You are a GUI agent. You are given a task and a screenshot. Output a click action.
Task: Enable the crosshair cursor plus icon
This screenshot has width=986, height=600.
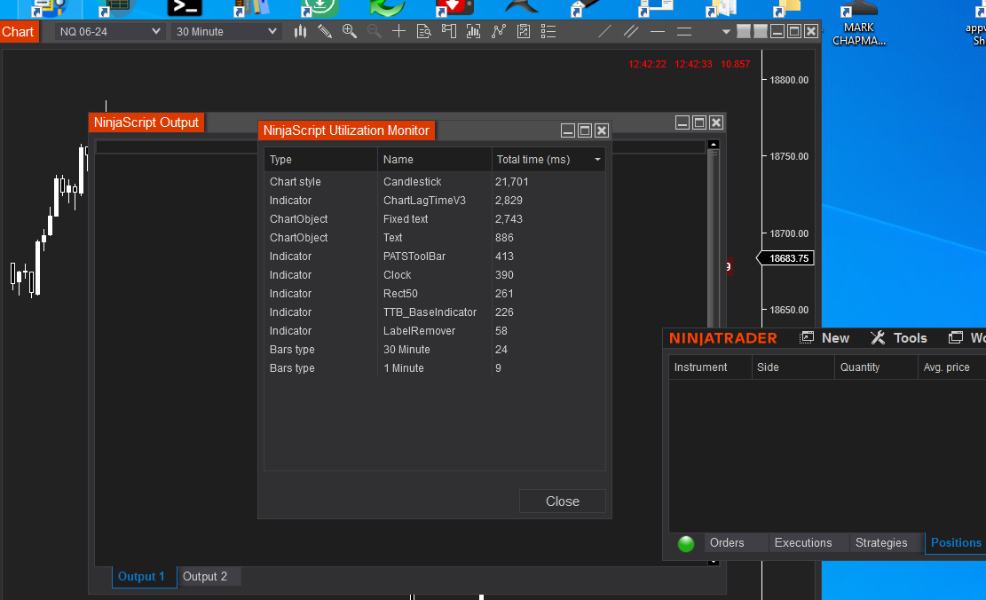pos(398,31)
